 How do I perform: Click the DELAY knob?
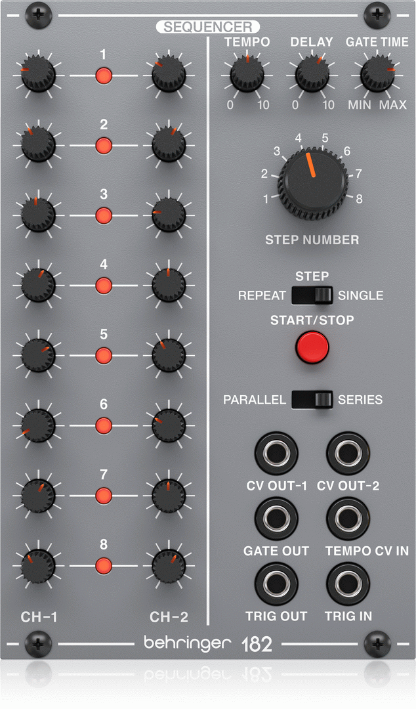pos(312,74)
